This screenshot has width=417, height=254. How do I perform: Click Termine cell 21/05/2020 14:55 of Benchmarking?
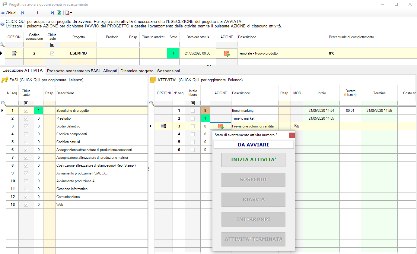tap(379, 111)
